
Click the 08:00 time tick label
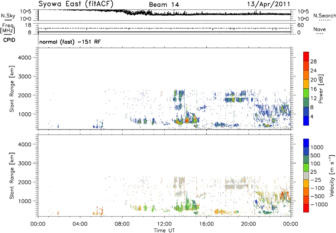click(x=122, y=224)
